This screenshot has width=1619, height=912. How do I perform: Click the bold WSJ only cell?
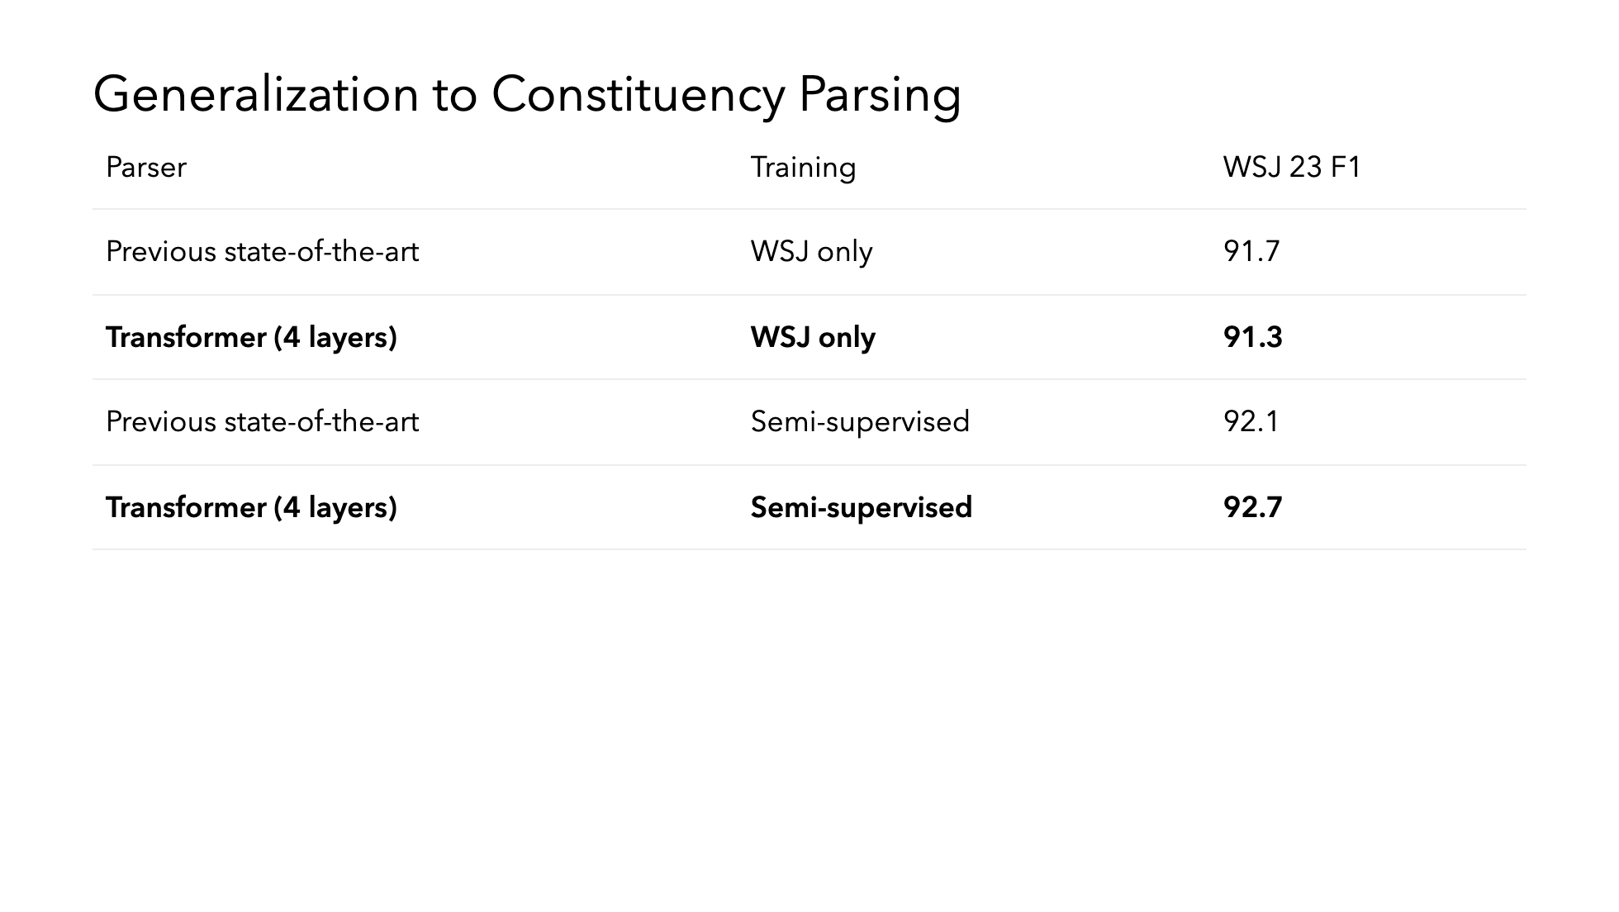point(813,338)
